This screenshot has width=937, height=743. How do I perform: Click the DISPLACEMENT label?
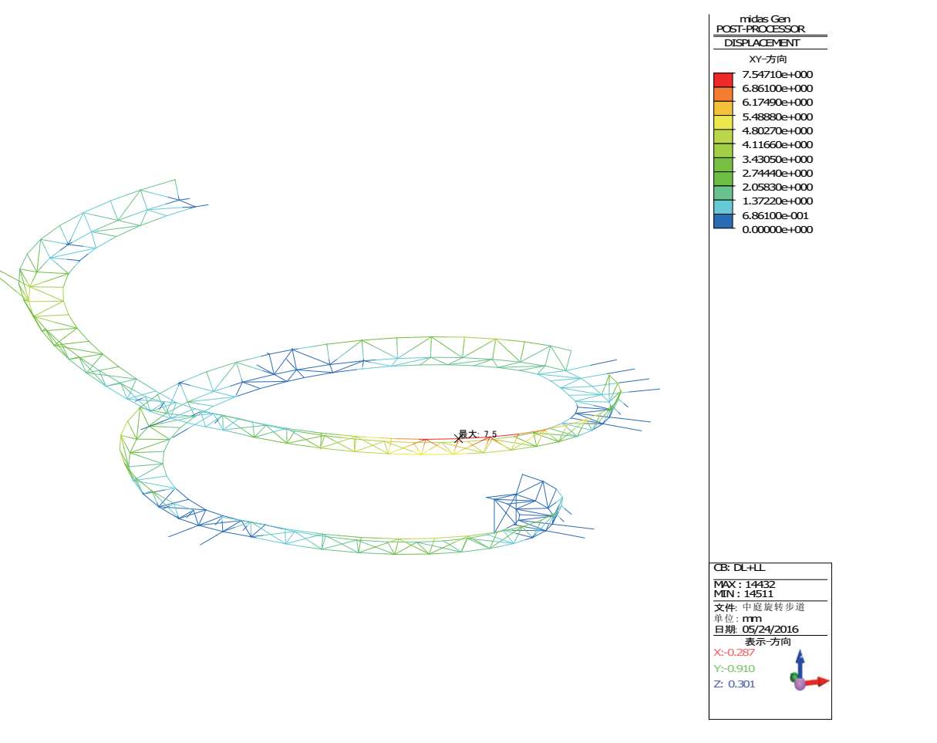(762, 43)
